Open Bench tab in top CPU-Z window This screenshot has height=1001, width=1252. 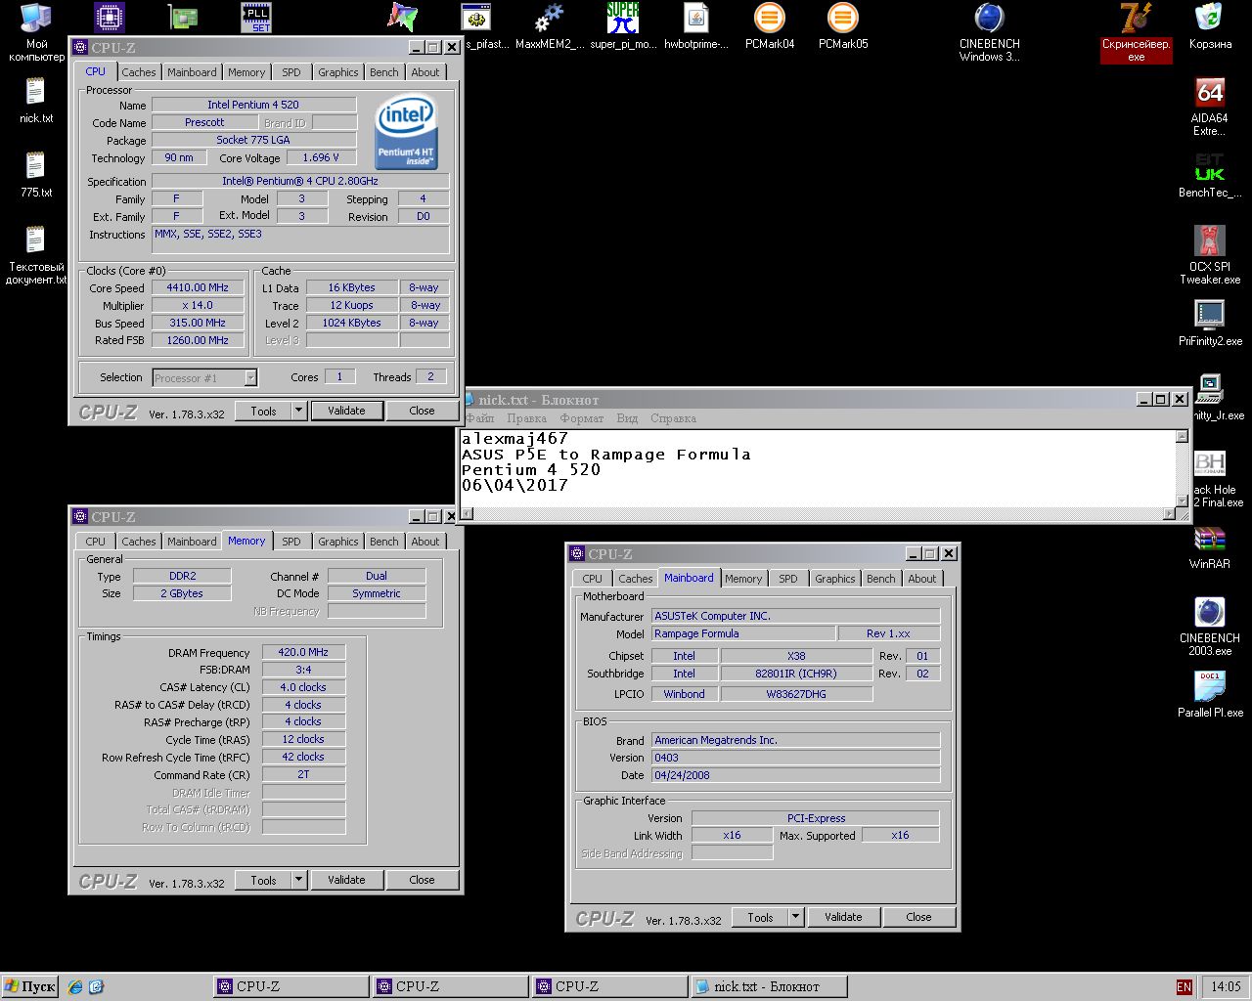(384, 72)
